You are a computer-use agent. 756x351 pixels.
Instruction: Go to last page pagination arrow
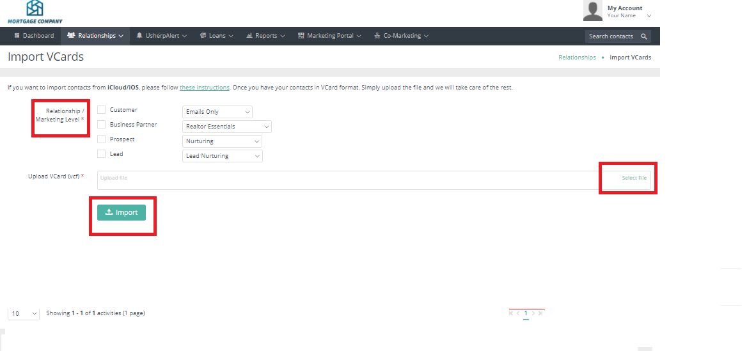(540, 313)
